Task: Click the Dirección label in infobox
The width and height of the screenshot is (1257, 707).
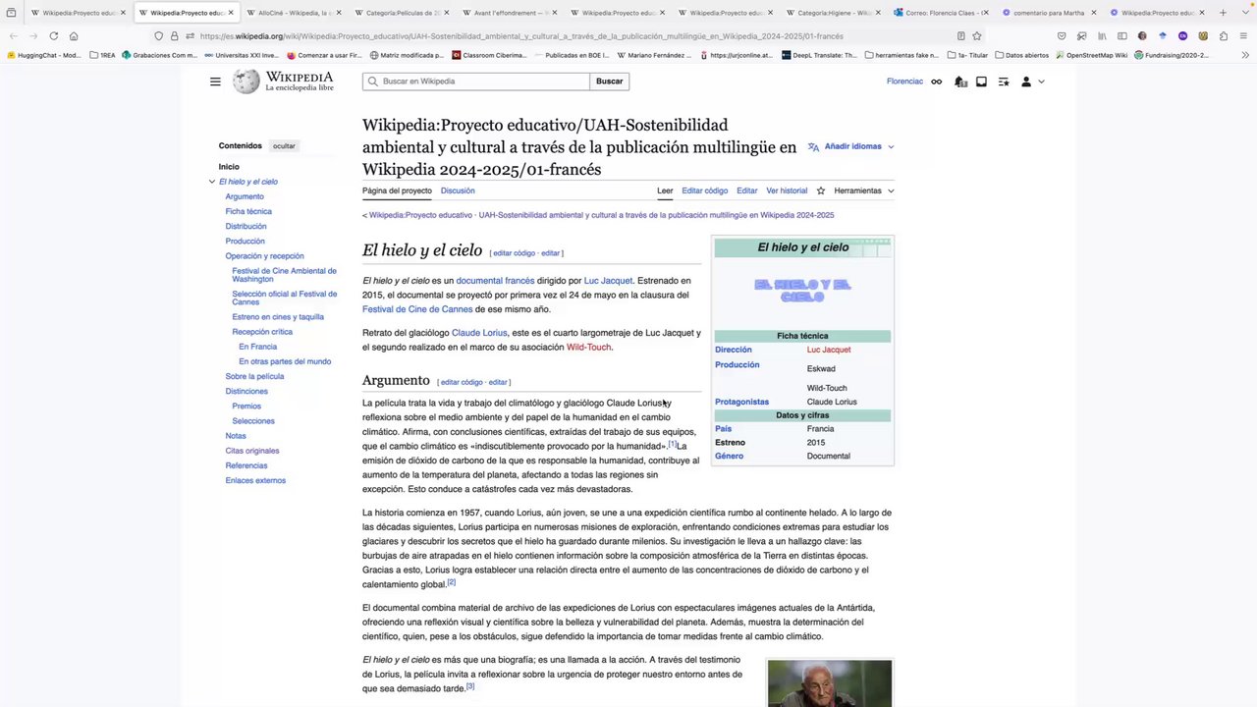Action: tap(734, 350)
